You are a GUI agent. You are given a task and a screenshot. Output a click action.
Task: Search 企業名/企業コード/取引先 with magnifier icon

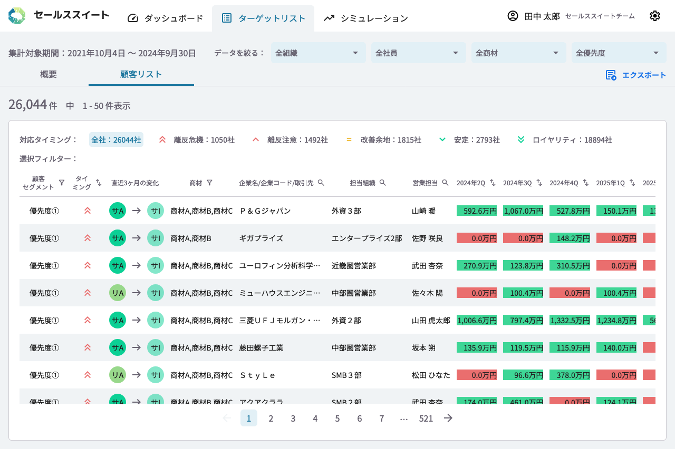click(321, 183)
